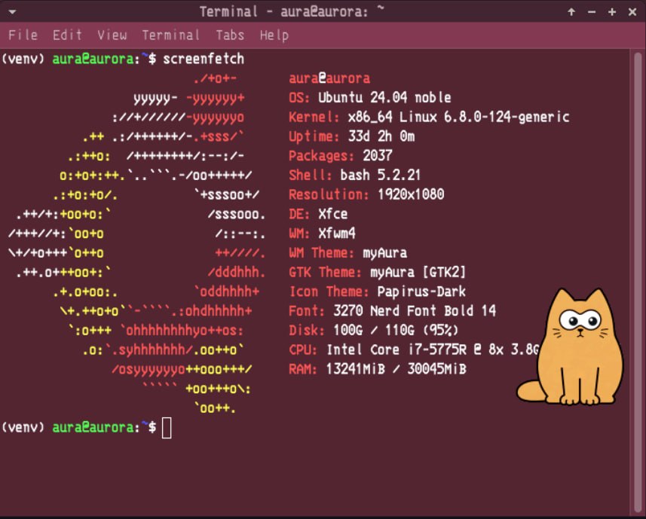Click the WM 'Xfwm4' value
The width and height of the screenshot is (646, 519).
tap(337, 234)
